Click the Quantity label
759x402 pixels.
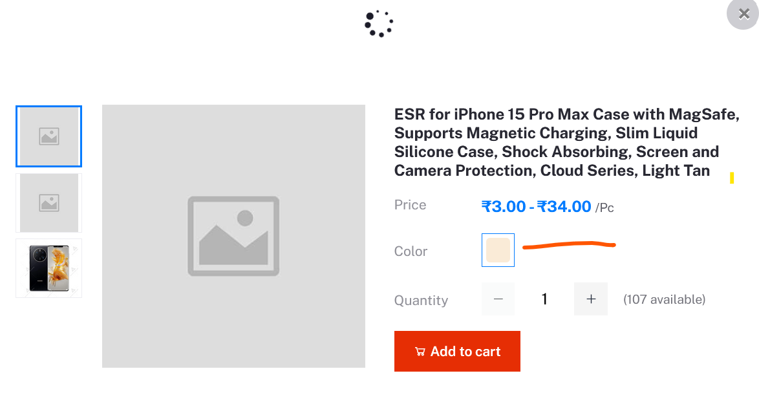click(421, 301)
